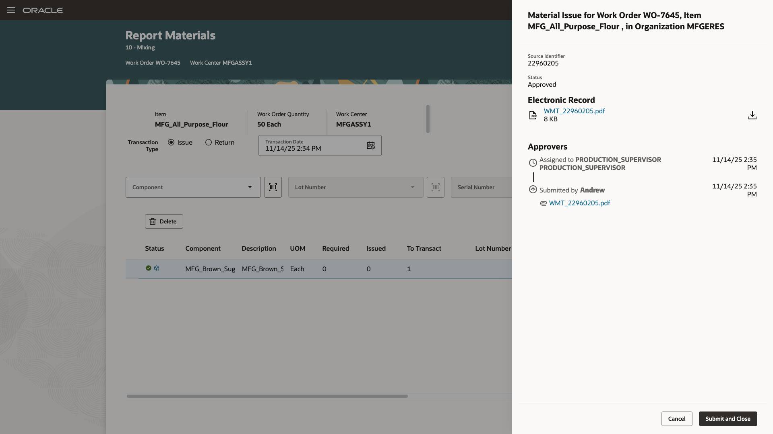Open the Transaction Date calendar picker
Viewport: 773px width, 434px height.
coord(371,145)
